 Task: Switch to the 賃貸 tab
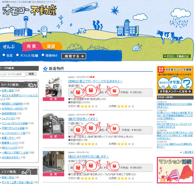[51, 46]
